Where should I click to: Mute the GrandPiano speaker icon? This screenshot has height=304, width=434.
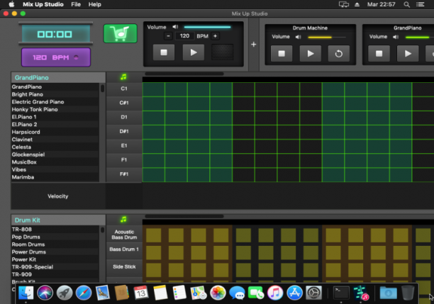click(x=396, y=37)
